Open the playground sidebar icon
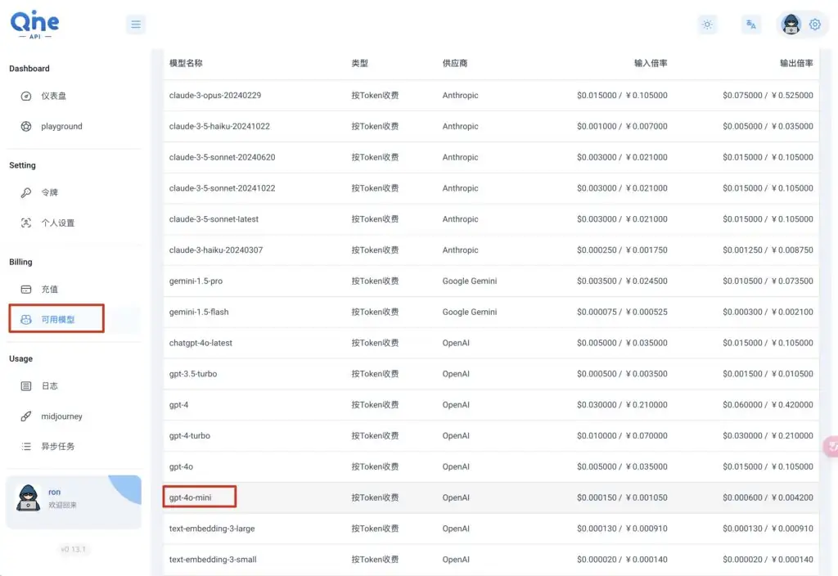This screenshot has width=838, height=576. click(26, 127)
